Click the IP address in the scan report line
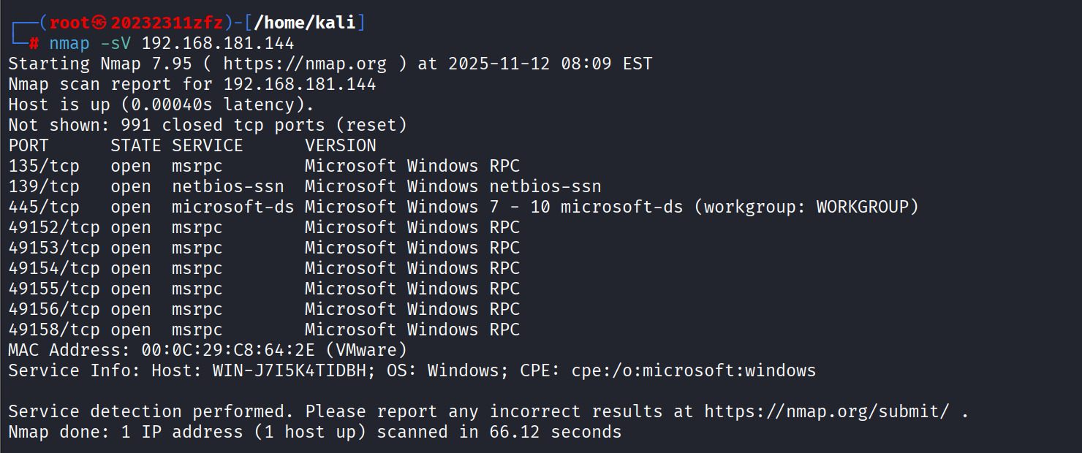This screenshot has height=453, width=1082. click(300, 84)
